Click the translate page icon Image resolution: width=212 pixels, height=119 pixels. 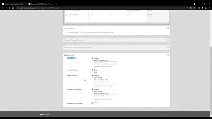point(191,8)
